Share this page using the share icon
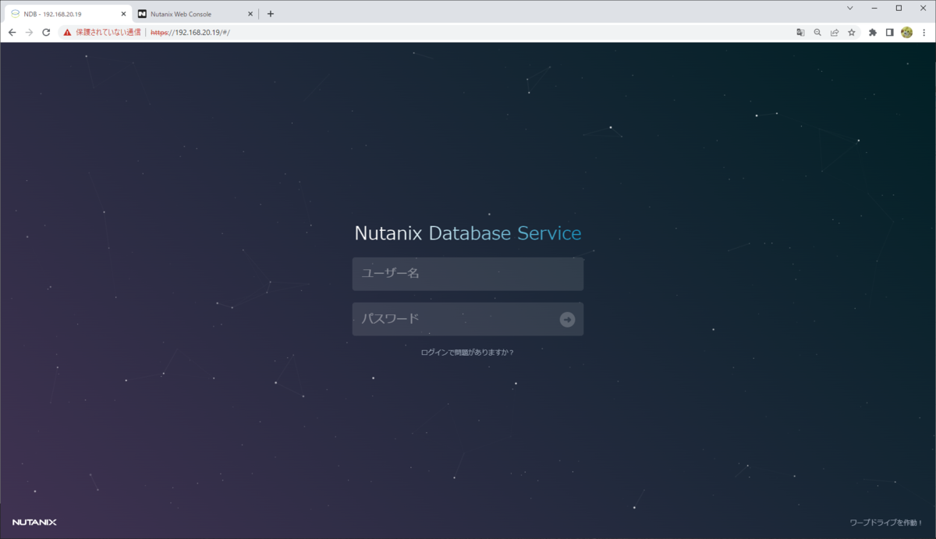The image size is (936, 539). point(835,33)
